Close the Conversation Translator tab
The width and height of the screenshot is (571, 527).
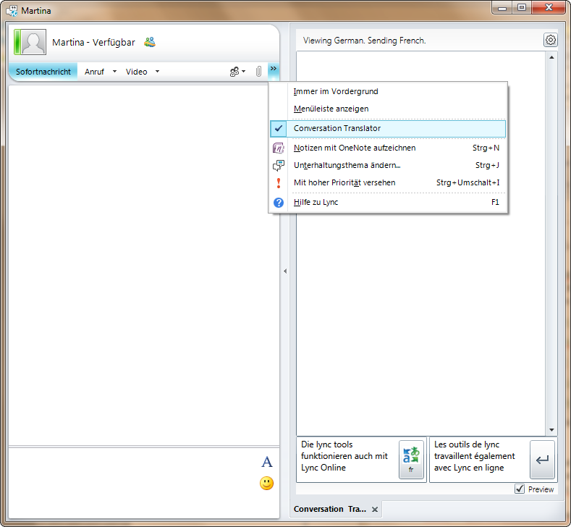point(374,510)
